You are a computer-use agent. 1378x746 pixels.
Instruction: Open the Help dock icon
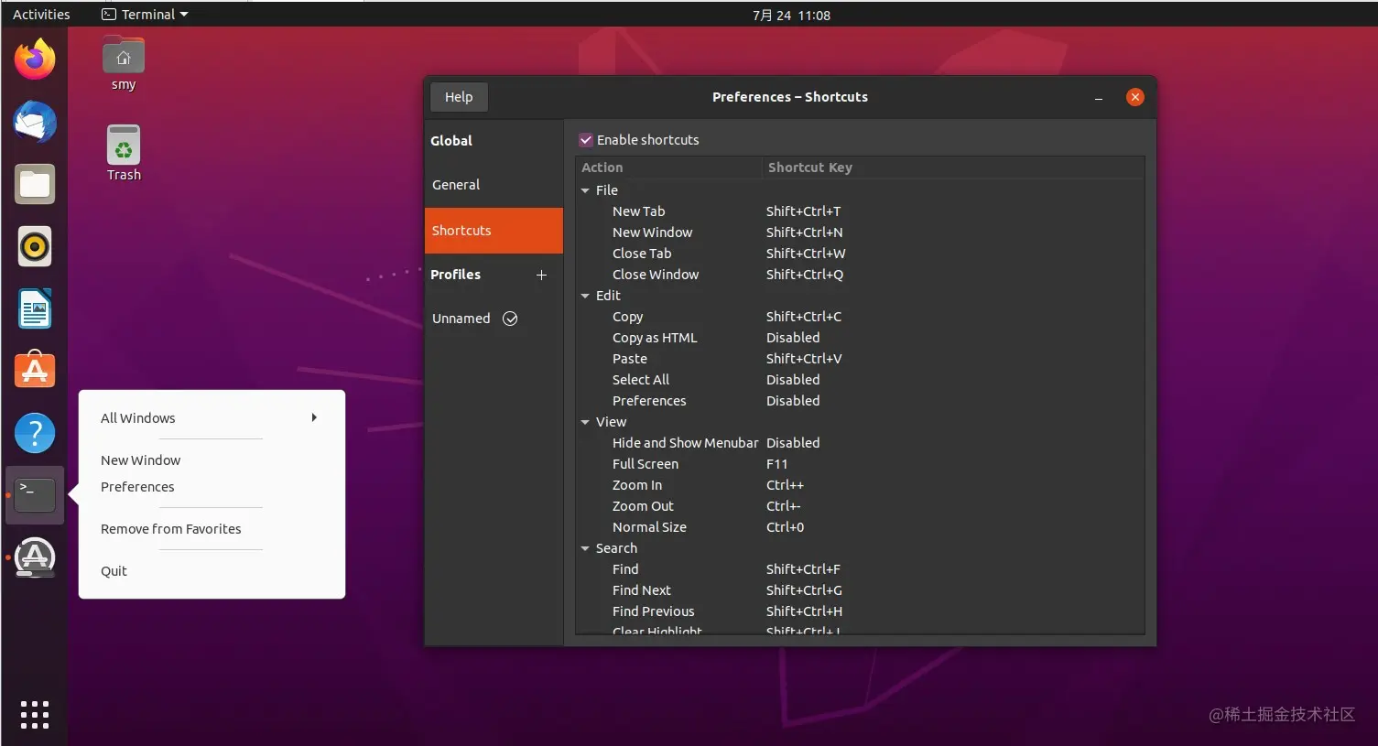35,433
